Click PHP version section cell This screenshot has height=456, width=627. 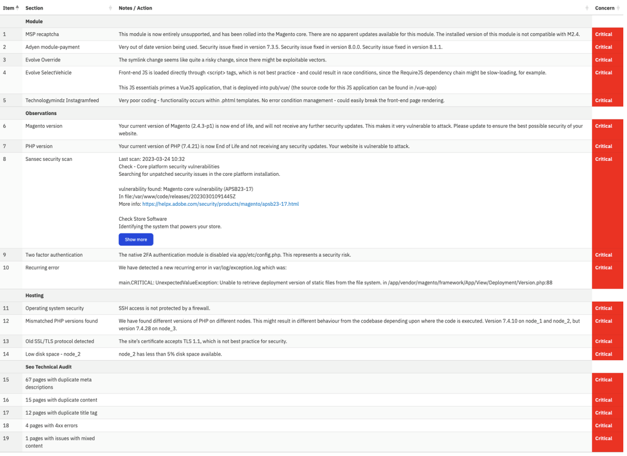pos(39,146)
